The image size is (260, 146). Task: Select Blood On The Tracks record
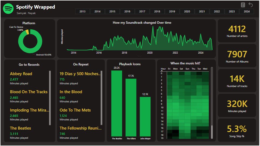(x=29, y=92)
